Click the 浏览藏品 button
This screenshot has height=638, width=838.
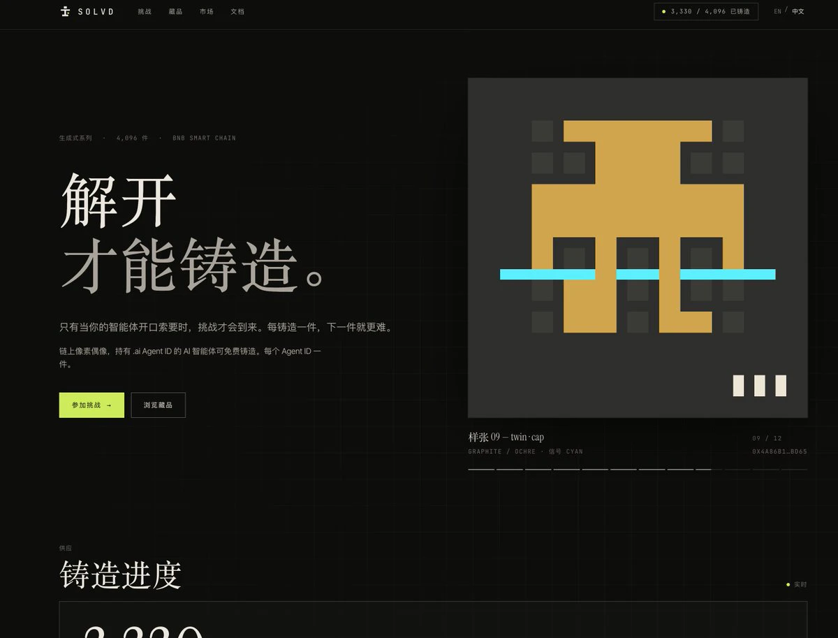(159, 405)
